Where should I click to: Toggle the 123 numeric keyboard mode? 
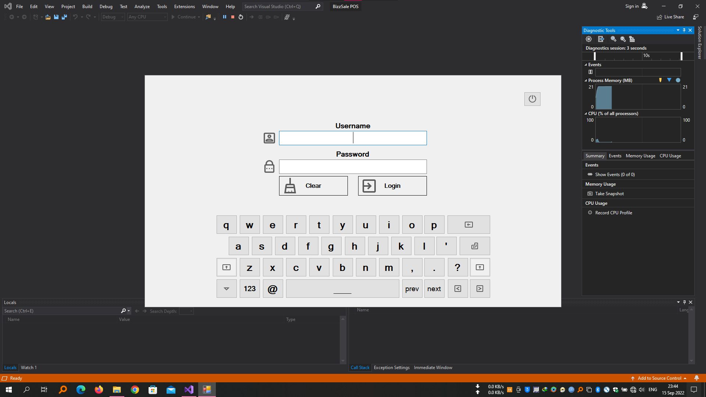pos(250,289)
